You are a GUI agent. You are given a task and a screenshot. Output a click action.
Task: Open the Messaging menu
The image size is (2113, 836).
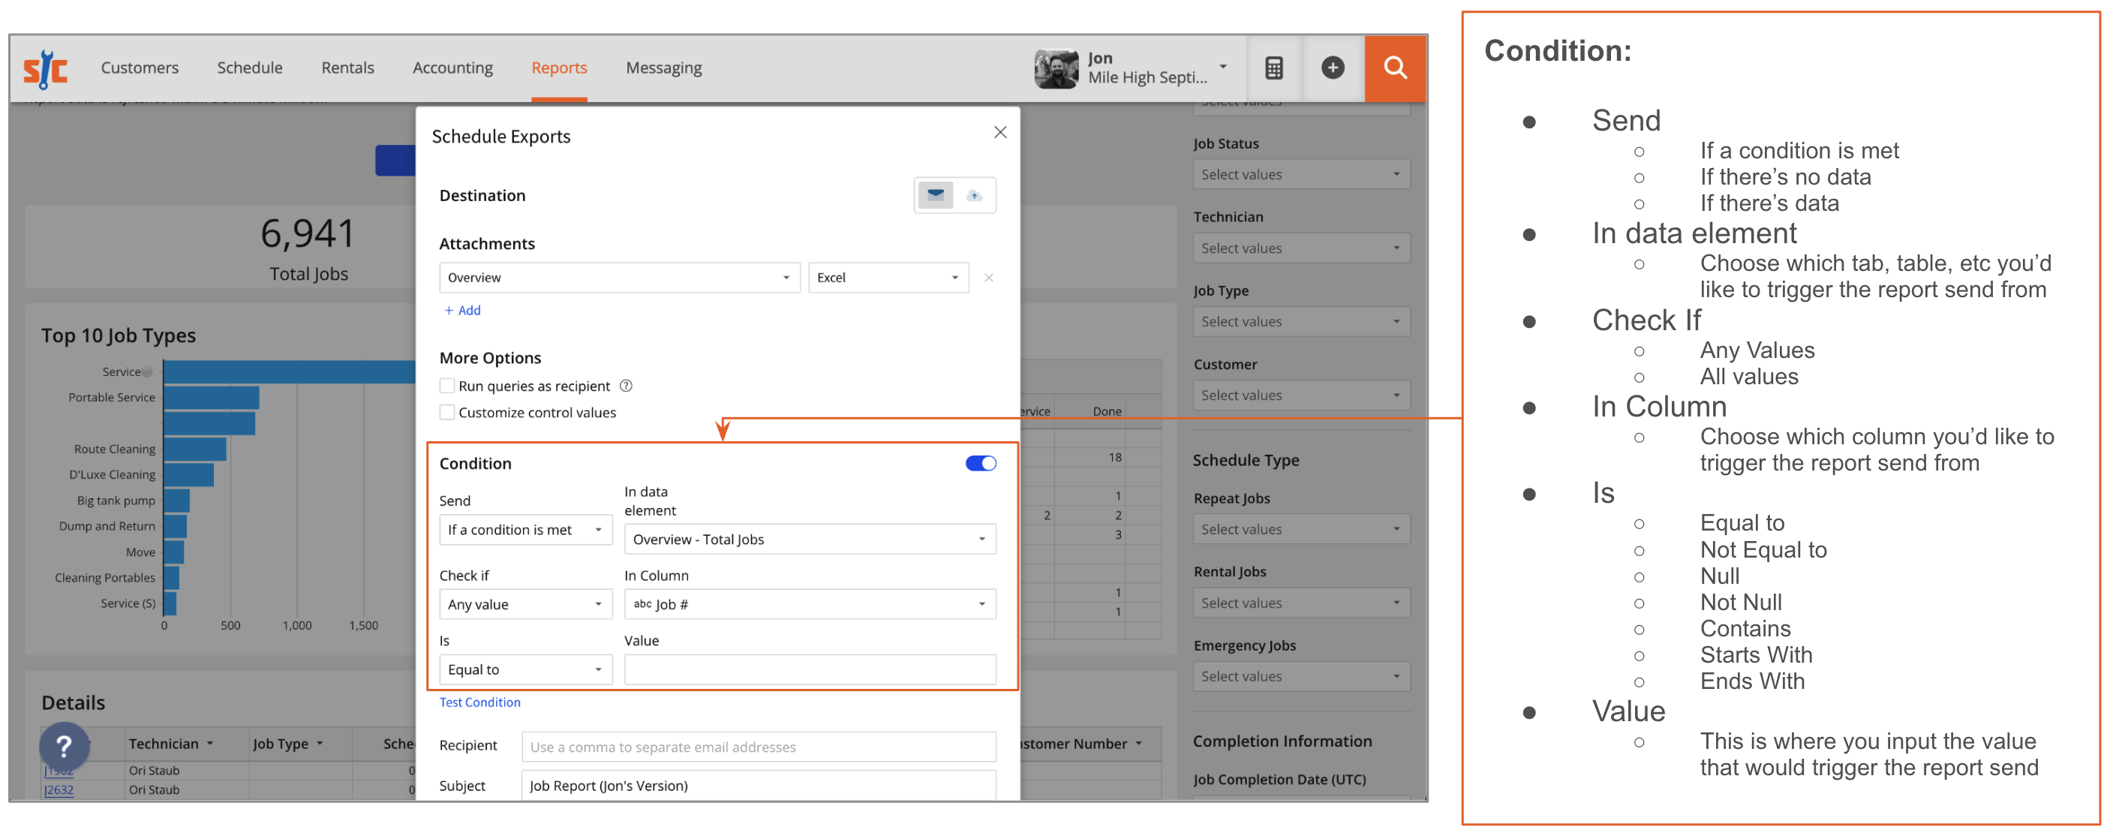[663, 68]
